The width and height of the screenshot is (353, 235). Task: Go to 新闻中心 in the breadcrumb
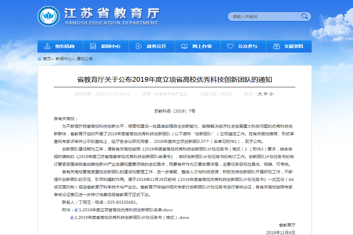point(64,59)
